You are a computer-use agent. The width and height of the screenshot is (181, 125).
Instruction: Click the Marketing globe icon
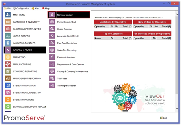(x=8, y=57)
